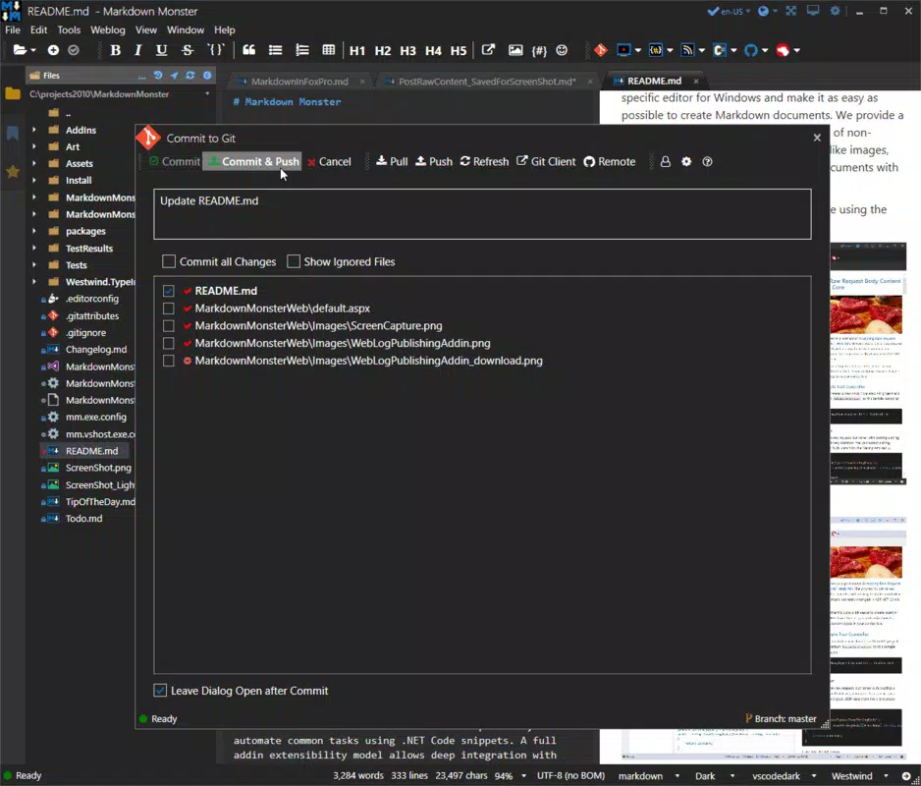The width and height of the screenshot is (921, 786).
Task: Expand the AddIns folder in the tree
Action: (x=34, y=130)
